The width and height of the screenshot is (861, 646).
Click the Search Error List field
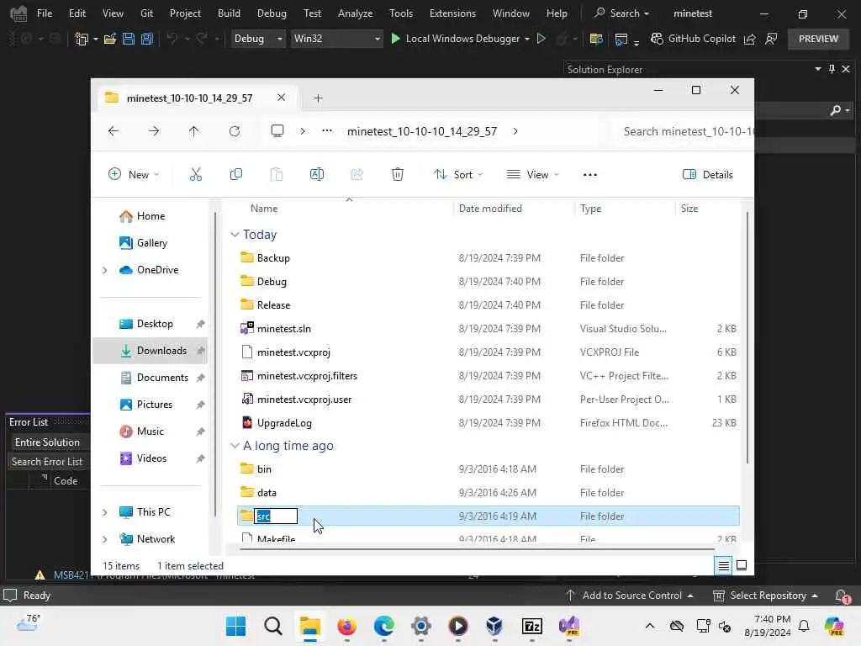[48, 462]
